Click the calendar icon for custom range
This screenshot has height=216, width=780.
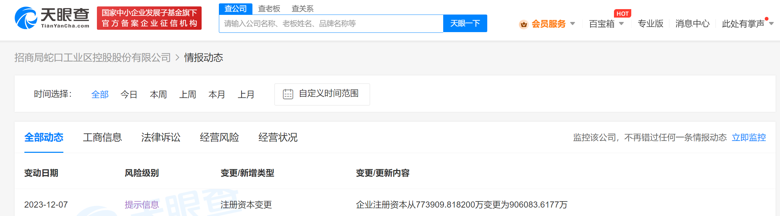click(x=288, y=94)
